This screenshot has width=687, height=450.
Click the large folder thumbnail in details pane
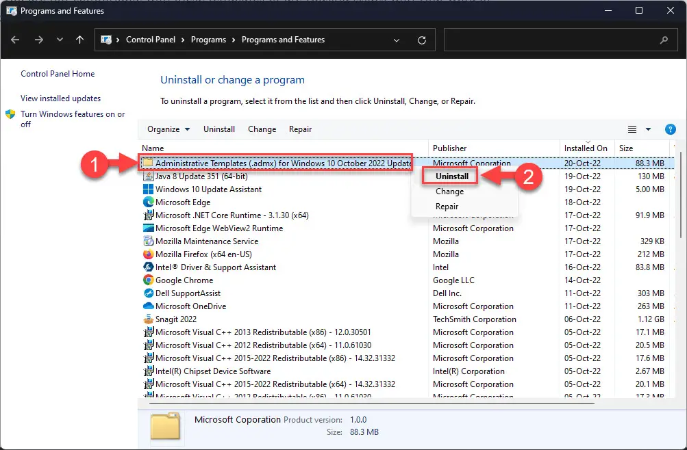pos(165,426)
